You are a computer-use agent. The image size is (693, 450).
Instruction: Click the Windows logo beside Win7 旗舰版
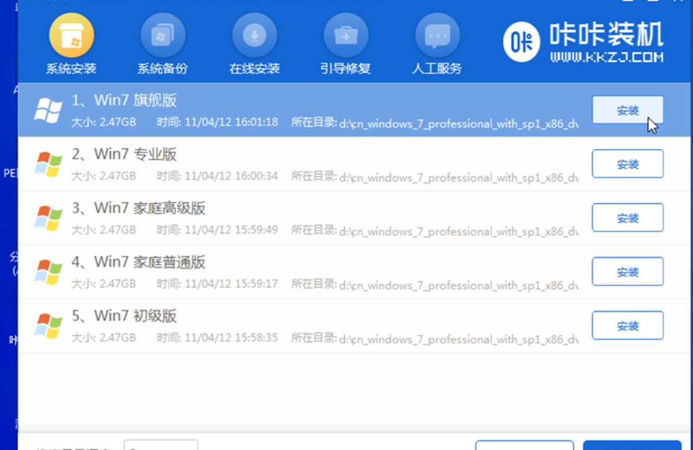[48, 110]
